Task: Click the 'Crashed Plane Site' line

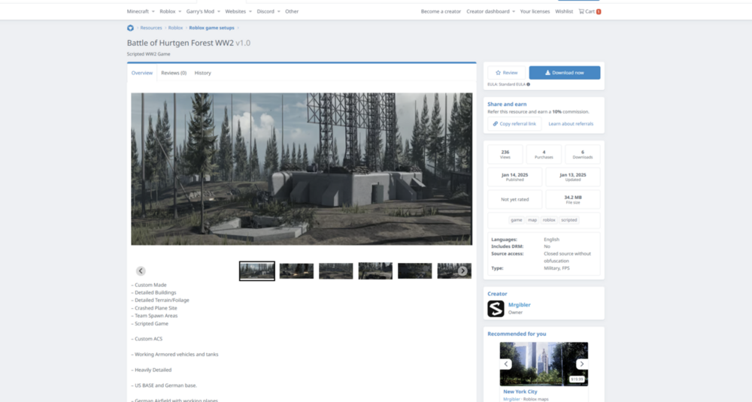Action: 154,308
